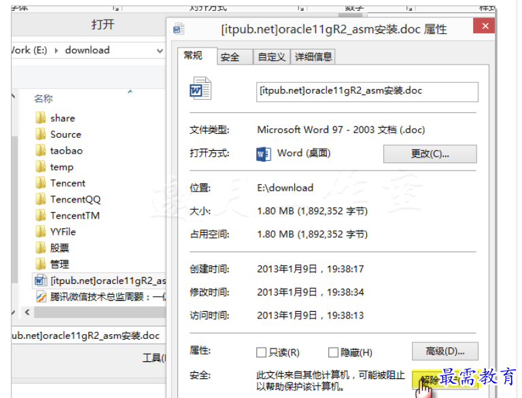Select the temp folder icon
This screenshot has height=398, width=522.
41,166
